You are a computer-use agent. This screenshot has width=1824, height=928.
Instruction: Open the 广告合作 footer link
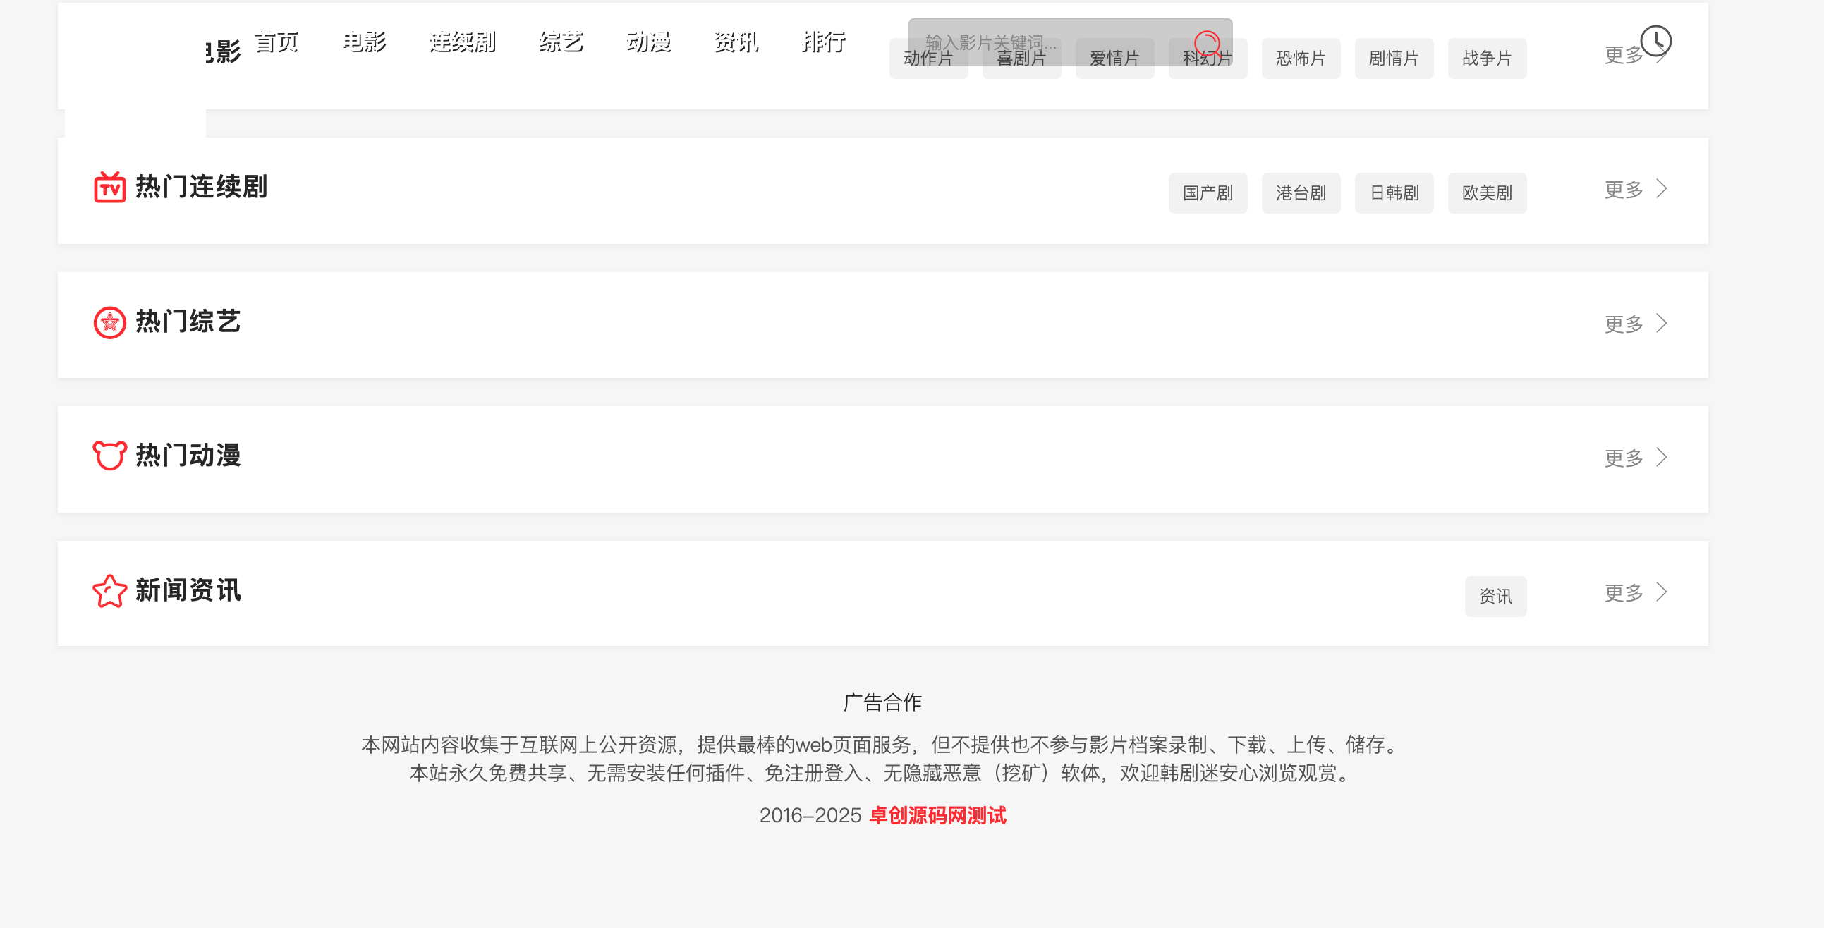tap(882, 702)
